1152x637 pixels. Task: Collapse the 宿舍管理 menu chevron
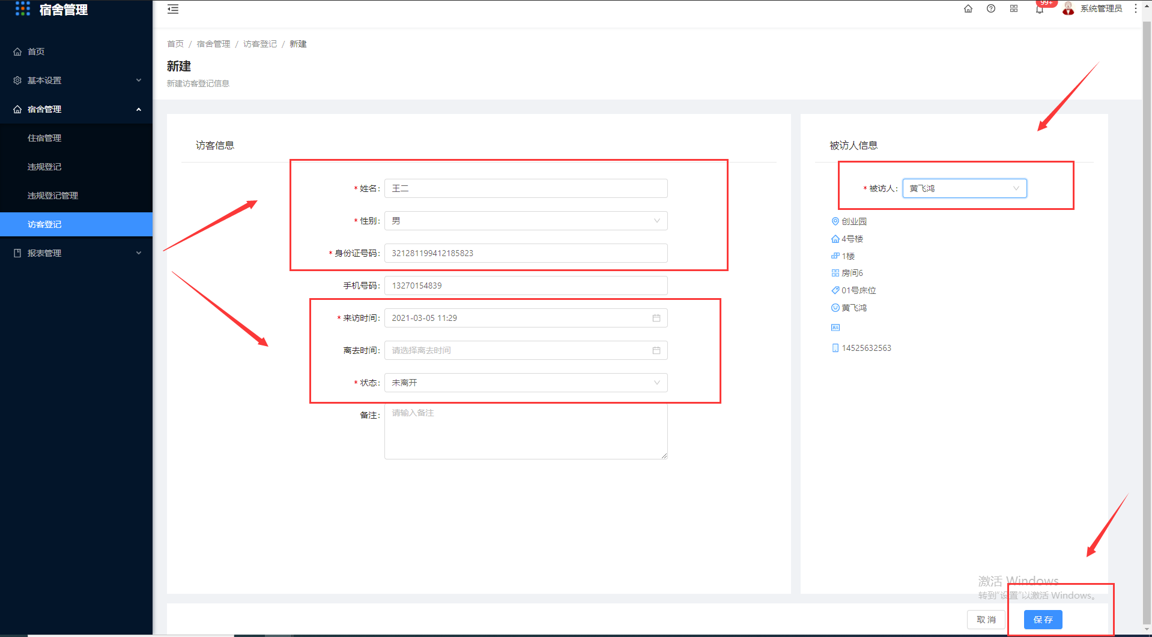tap(139, 109)
